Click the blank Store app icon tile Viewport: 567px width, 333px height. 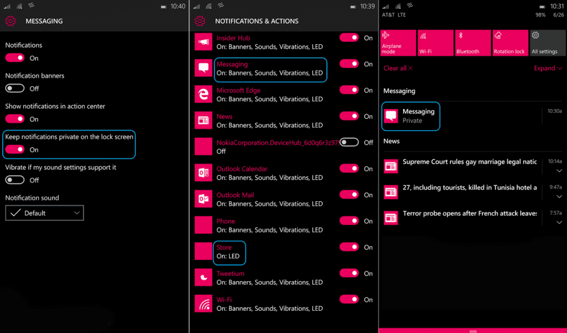(x=203, y=251)
